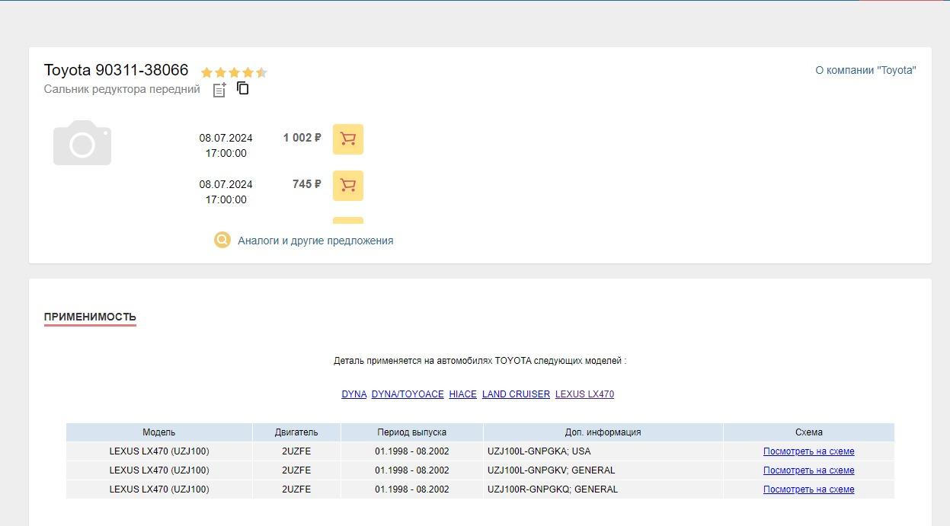Click the UZJ100L-GNPGKA; USA cell
Screen dimensions: 950x526
pos(603,451)
